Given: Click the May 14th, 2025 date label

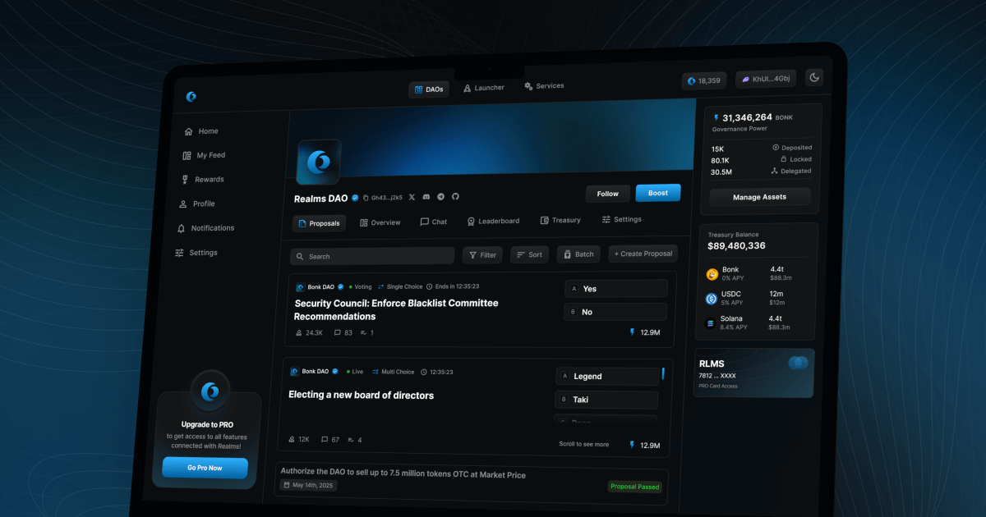Looking at the screenshot, I should [x=310, y=486].
